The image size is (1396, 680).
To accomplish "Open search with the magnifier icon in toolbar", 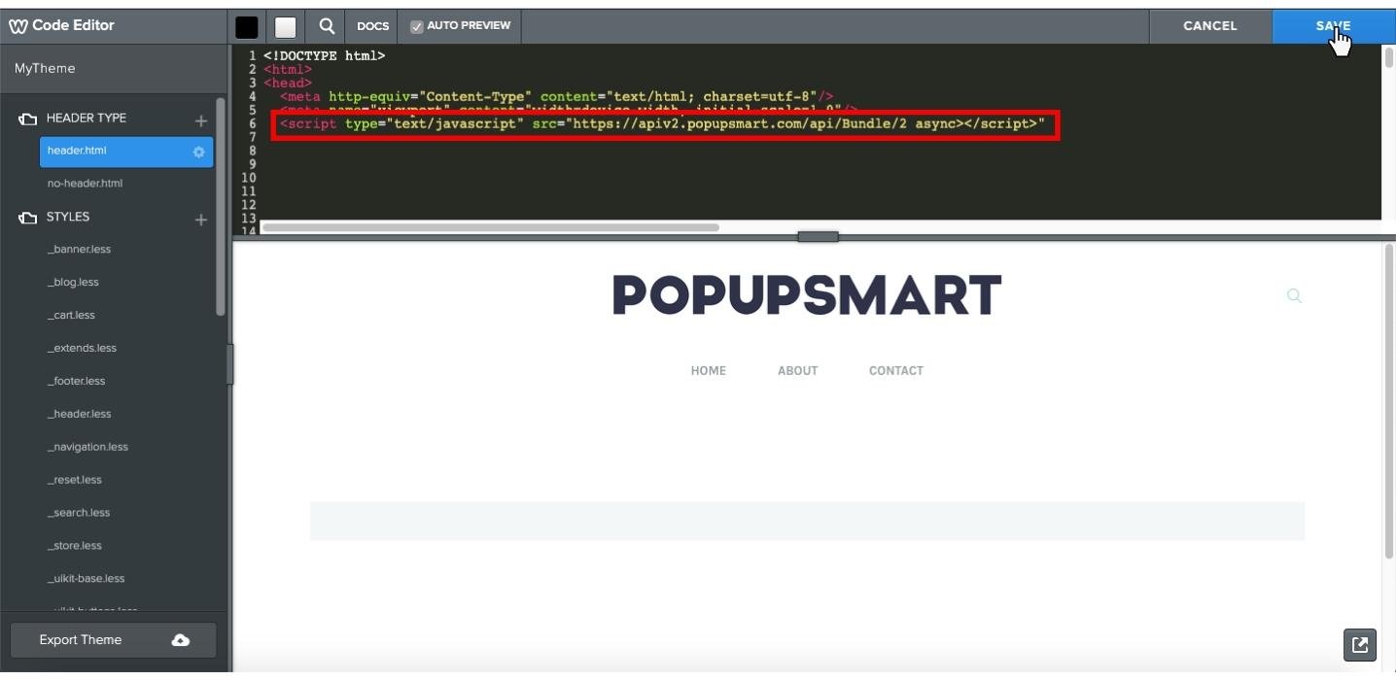I will pos(327,26).
